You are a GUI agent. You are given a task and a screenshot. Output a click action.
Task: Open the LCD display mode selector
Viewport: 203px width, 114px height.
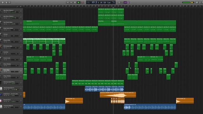coord(88,3)
